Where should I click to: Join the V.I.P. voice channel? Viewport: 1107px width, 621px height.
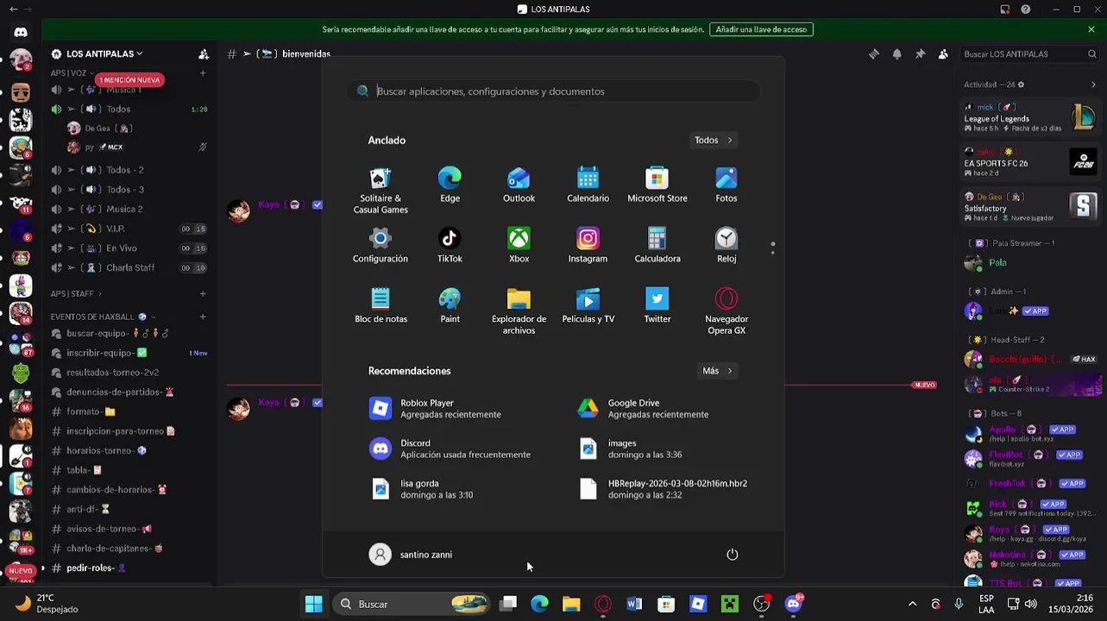point(128,229)
